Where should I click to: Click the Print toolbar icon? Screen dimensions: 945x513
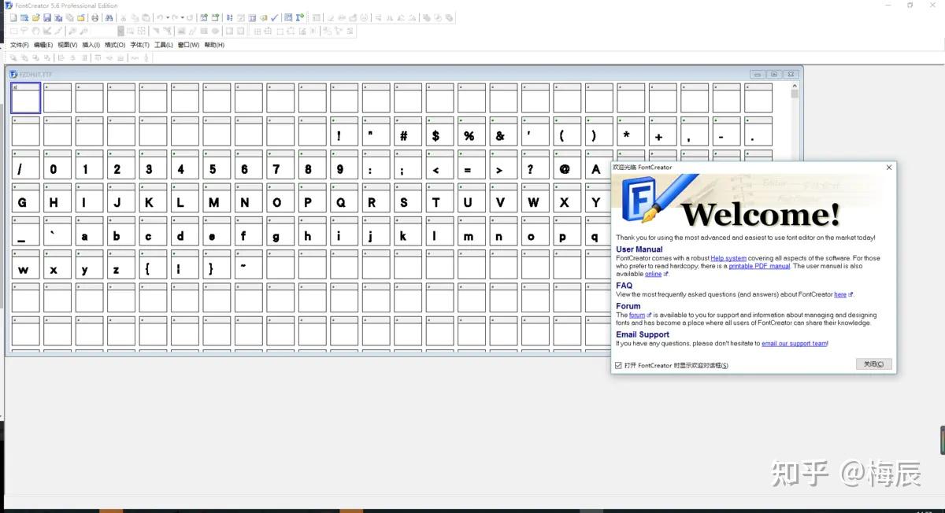click(x=94, y=17)
